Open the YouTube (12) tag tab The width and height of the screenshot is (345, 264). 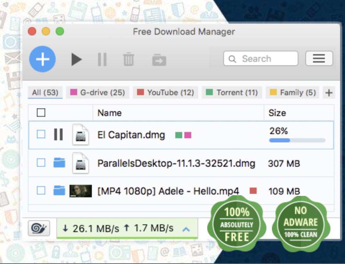[165, 92]
